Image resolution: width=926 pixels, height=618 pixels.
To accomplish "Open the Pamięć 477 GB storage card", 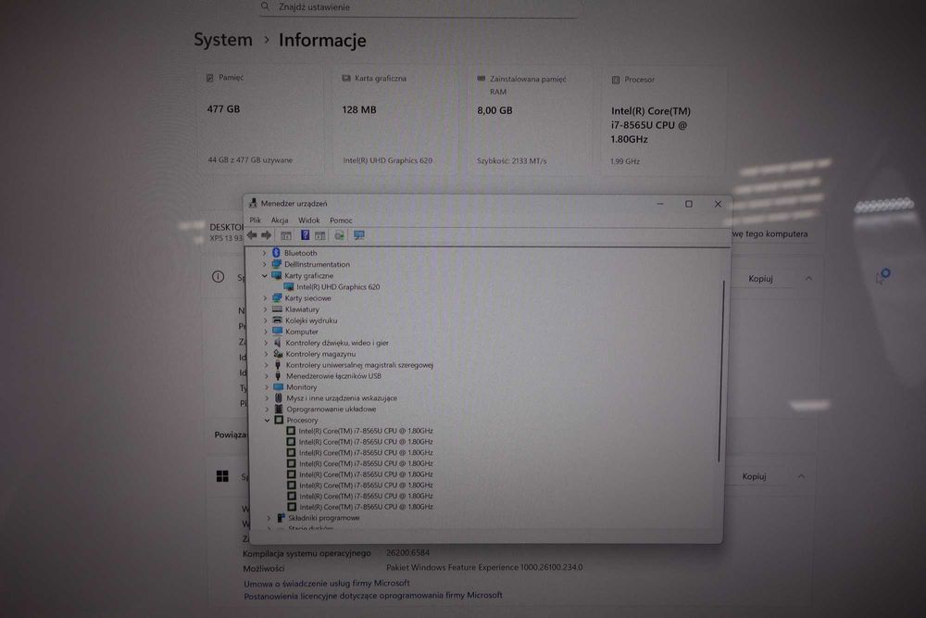I will (260, 120).
